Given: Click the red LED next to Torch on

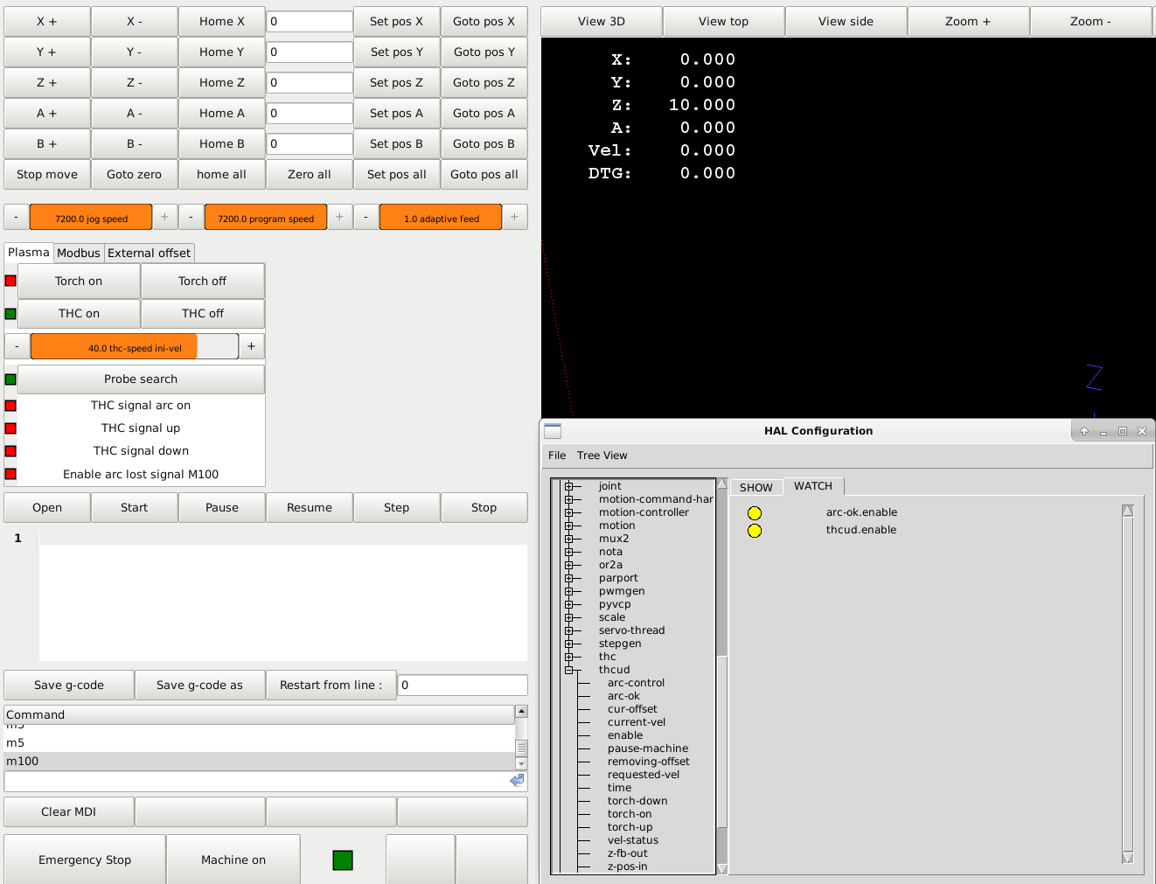Looking at the screenshot, I should (10, 281).
